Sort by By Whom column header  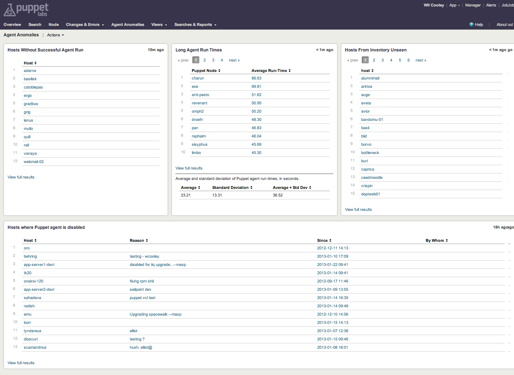tap(437, 240)
